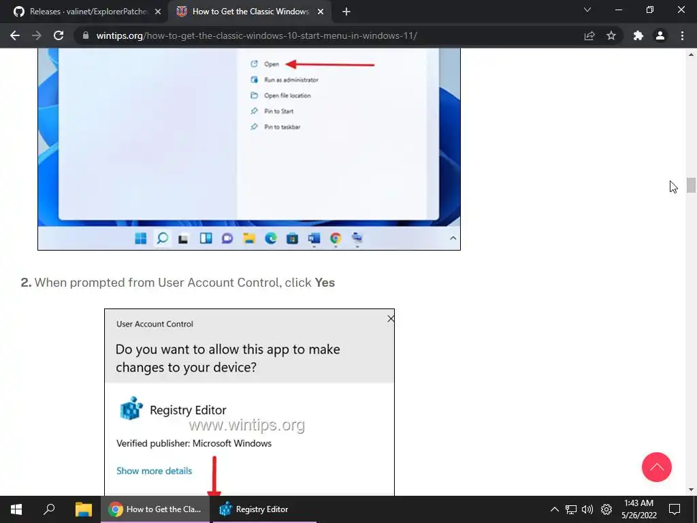Viewport: 697px width, 523px height.
Task: Click the wintips.org address bar URL
Action: pos(257,35)
